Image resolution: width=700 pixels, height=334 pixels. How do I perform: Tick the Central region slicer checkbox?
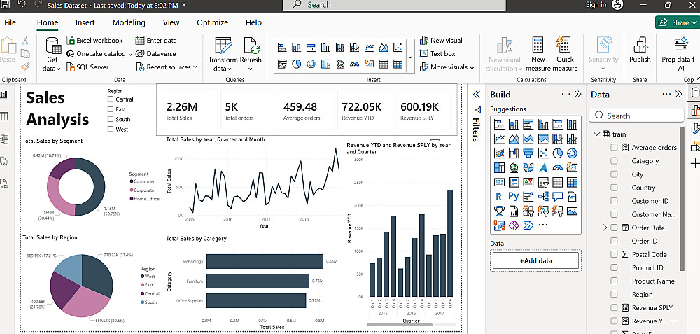[x=110, y=99]
